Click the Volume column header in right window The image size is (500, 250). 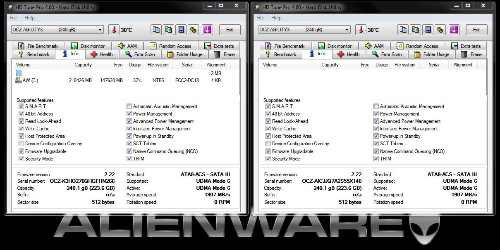(x=285, y=65)
